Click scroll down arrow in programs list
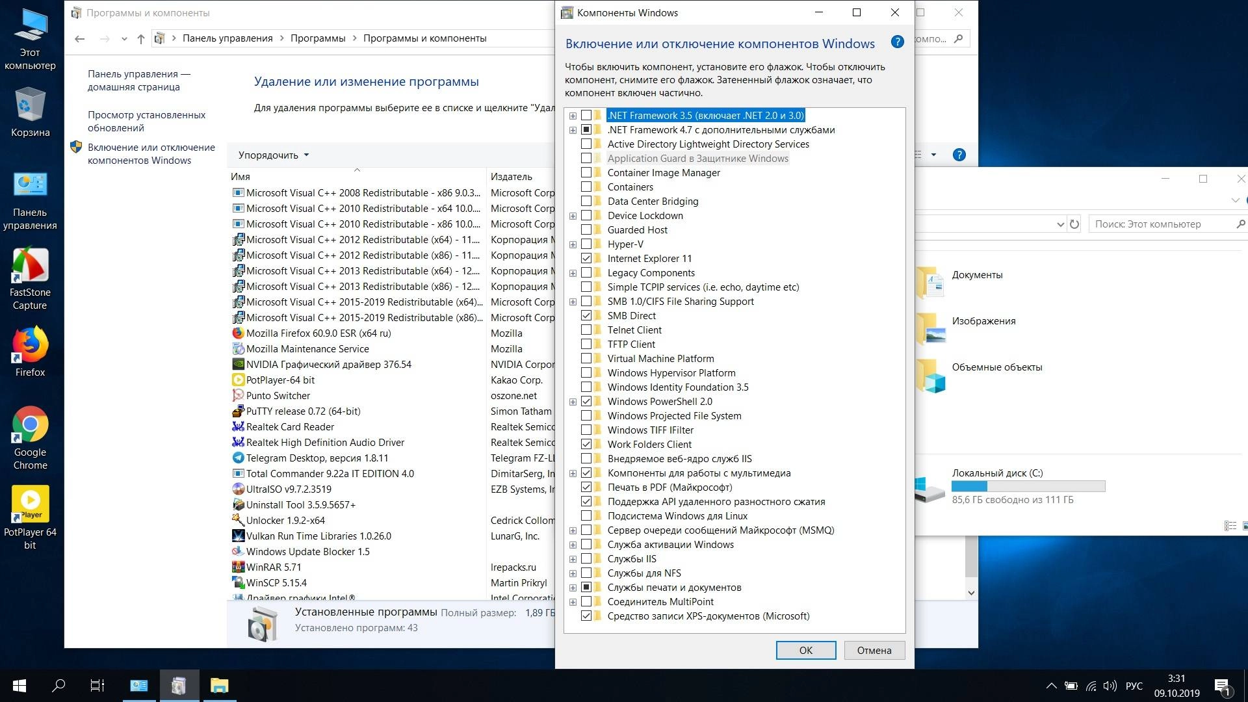This screenshot has width=1248, height=702. pos(971,593)
